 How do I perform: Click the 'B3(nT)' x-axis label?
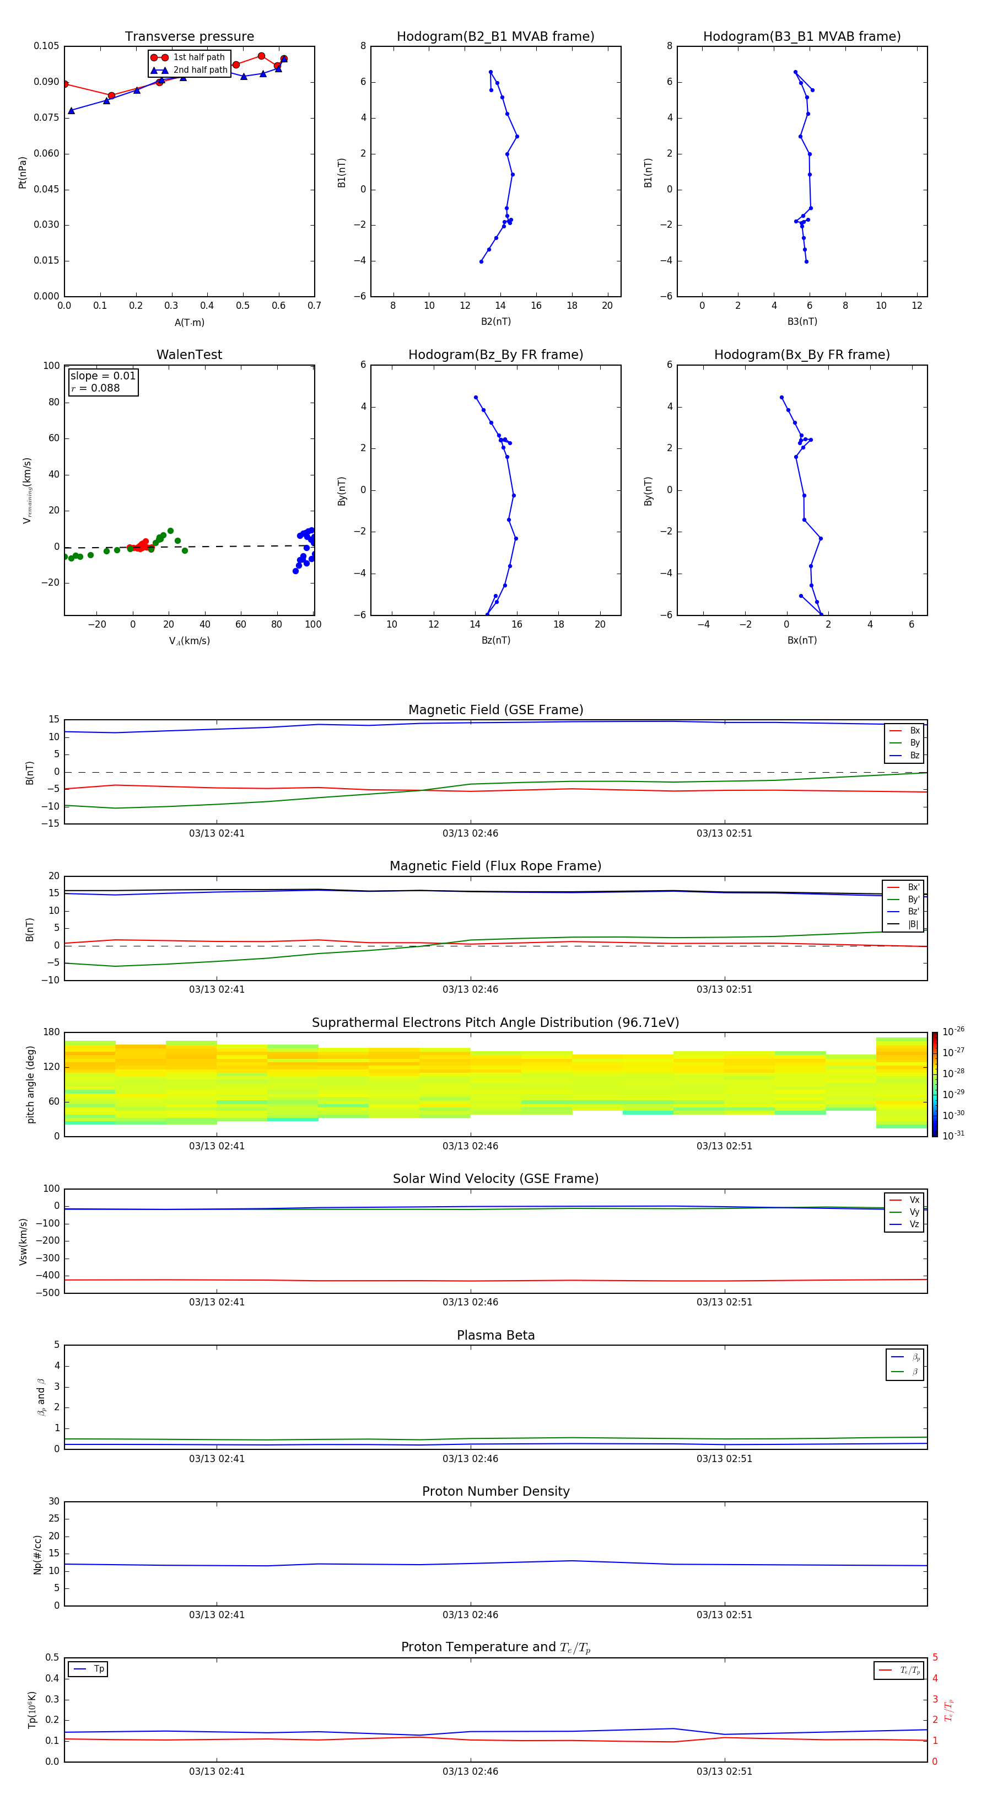(x=802, y=322)
